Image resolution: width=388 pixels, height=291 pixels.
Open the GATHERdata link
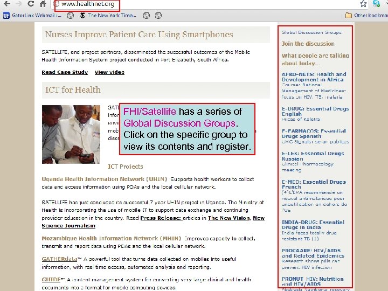[59, 259]
